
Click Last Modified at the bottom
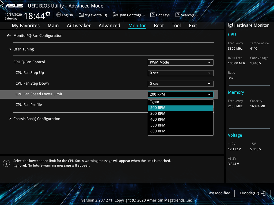tap(219, 193)
